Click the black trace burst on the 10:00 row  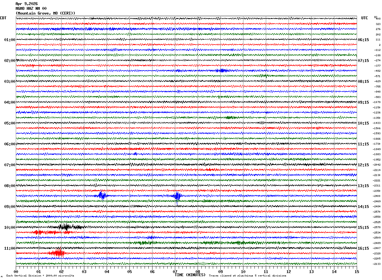coord(69,227)
